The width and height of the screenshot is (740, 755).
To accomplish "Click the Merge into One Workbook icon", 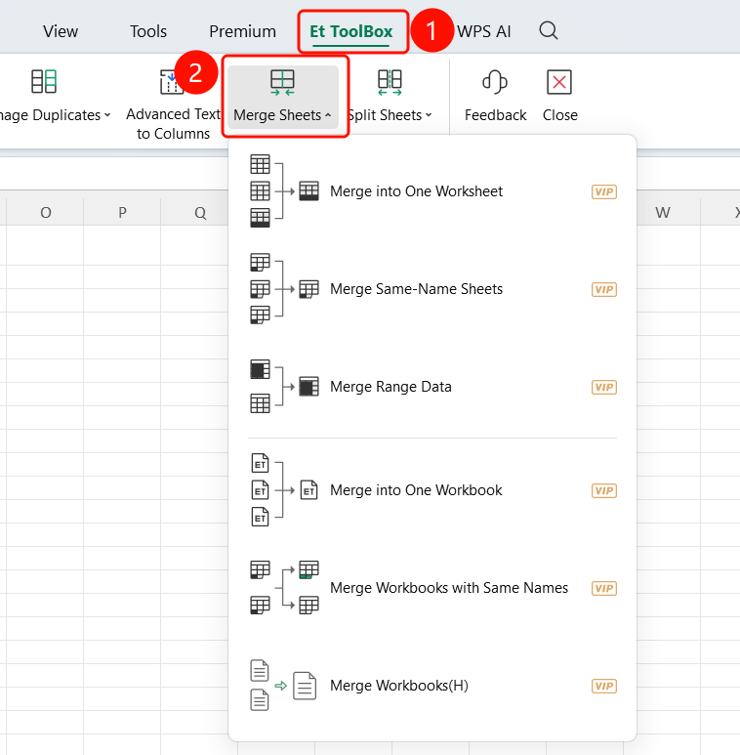I will pyautogui.click(x=284, y=490).
